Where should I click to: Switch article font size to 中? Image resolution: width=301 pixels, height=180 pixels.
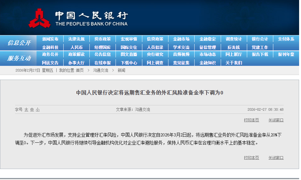tap(32, 110)
